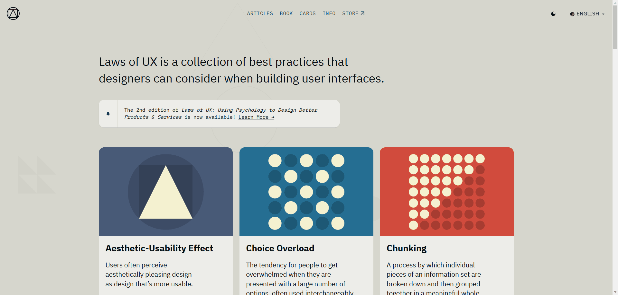The width and height of the screenshot is (618, 295).
Task: Click the bell notification icon in the banner
Action: coord(108,114)
